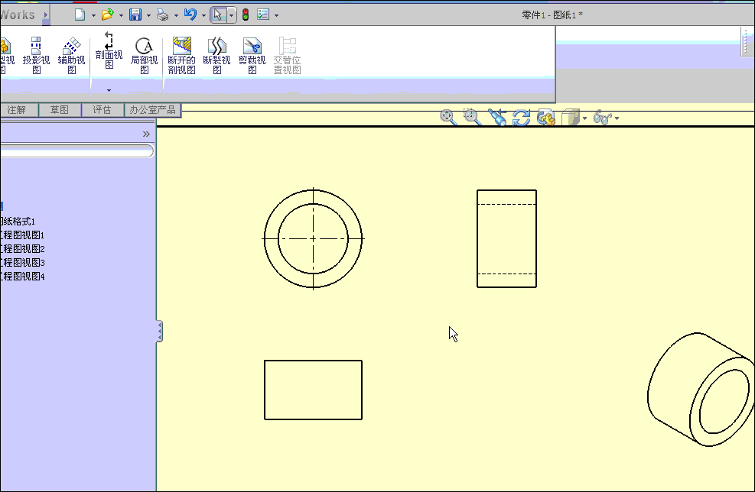Click the toolbar grip handle at right
This screenshot has height=492, width=755.
coord(747,41)
